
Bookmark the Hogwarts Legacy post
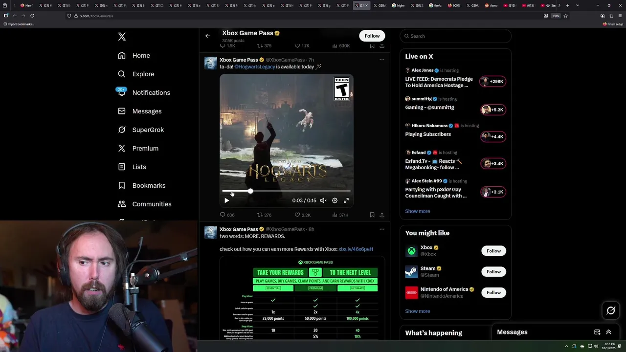[372, 215]
